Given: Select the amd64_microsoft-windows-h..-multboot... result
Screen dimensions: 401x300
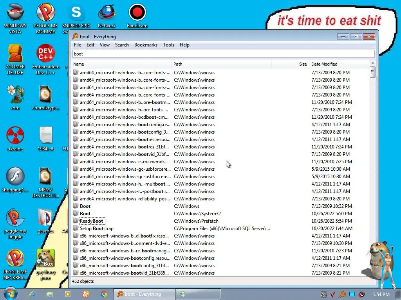Looking at the screenshot, I should click(x=125, y=184).
